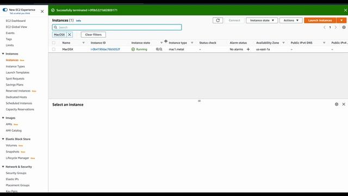Collapse the Images sidebar section

point(3,118)
